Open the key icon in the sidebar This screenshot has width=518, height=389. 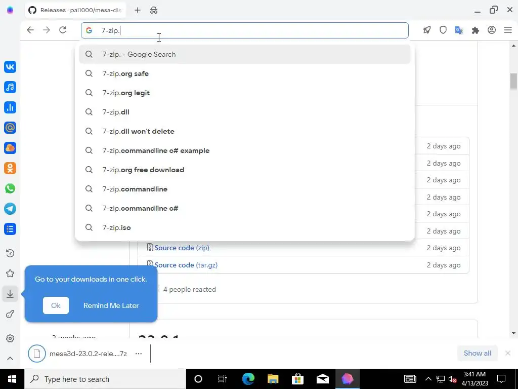coord(10,314)
